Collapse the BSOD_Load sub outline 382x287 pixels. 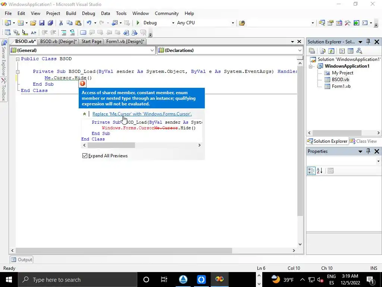coord(18,72)
